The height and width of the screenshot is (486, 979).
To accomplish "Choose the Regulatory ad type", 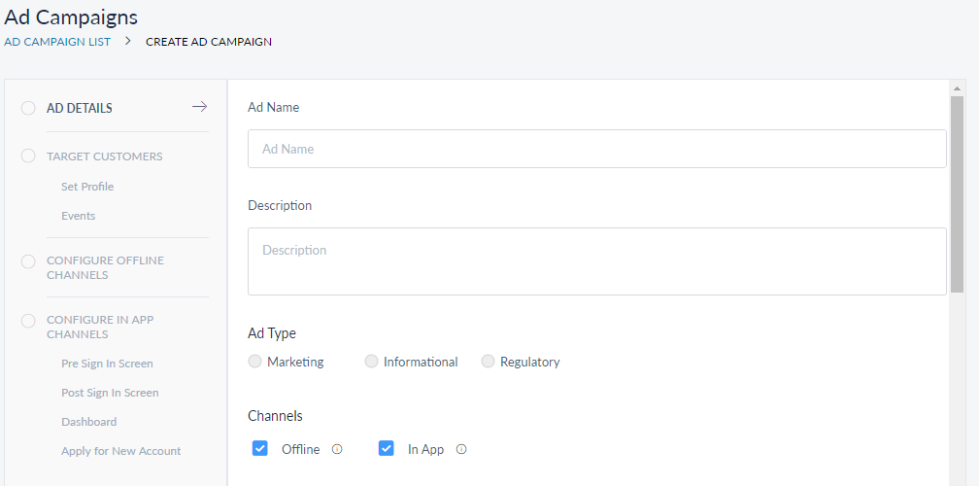I will (488, 362).
